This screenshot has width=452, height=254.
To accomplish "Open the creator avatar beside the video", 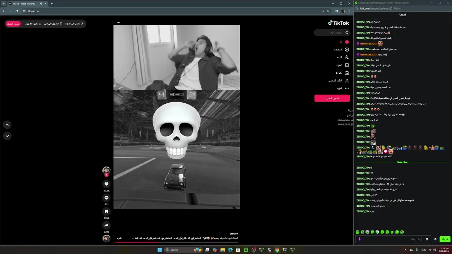I will [106, 170].
